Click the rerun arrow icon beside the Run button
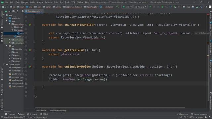The width and height of the screenshot is (212, 119). point(154,7)
